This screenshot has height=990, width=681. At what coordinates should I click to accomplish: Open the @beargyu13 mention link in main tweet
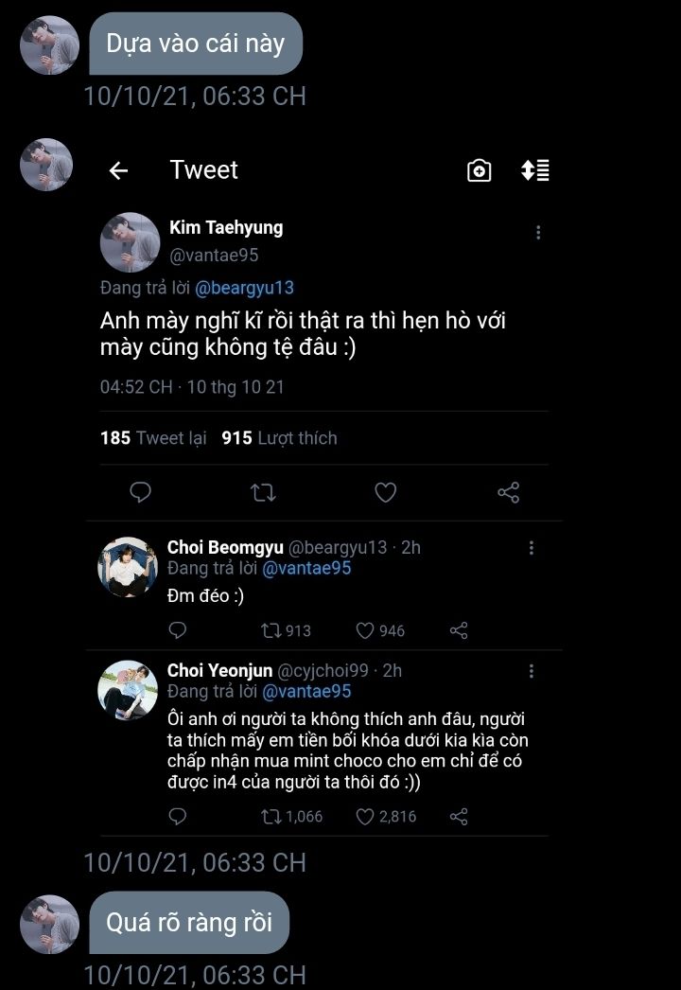tap(244, 288)
